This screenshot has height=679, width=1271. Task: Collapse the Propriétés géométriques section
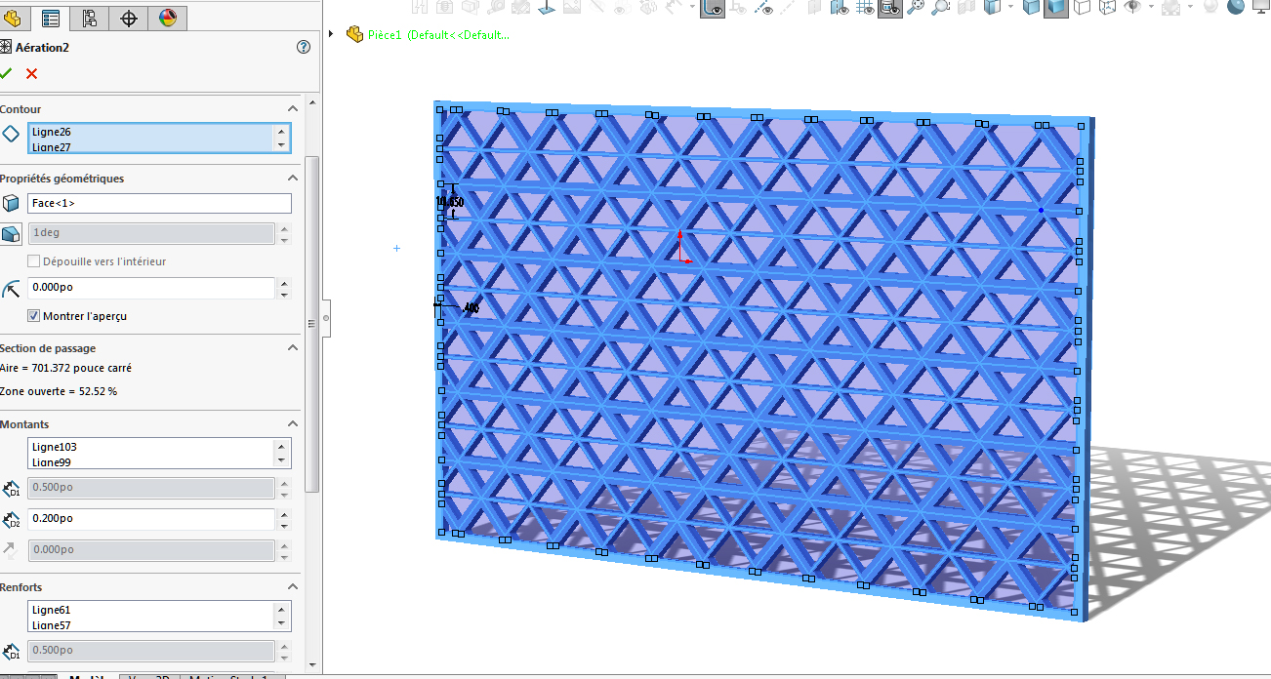(293, 179)
